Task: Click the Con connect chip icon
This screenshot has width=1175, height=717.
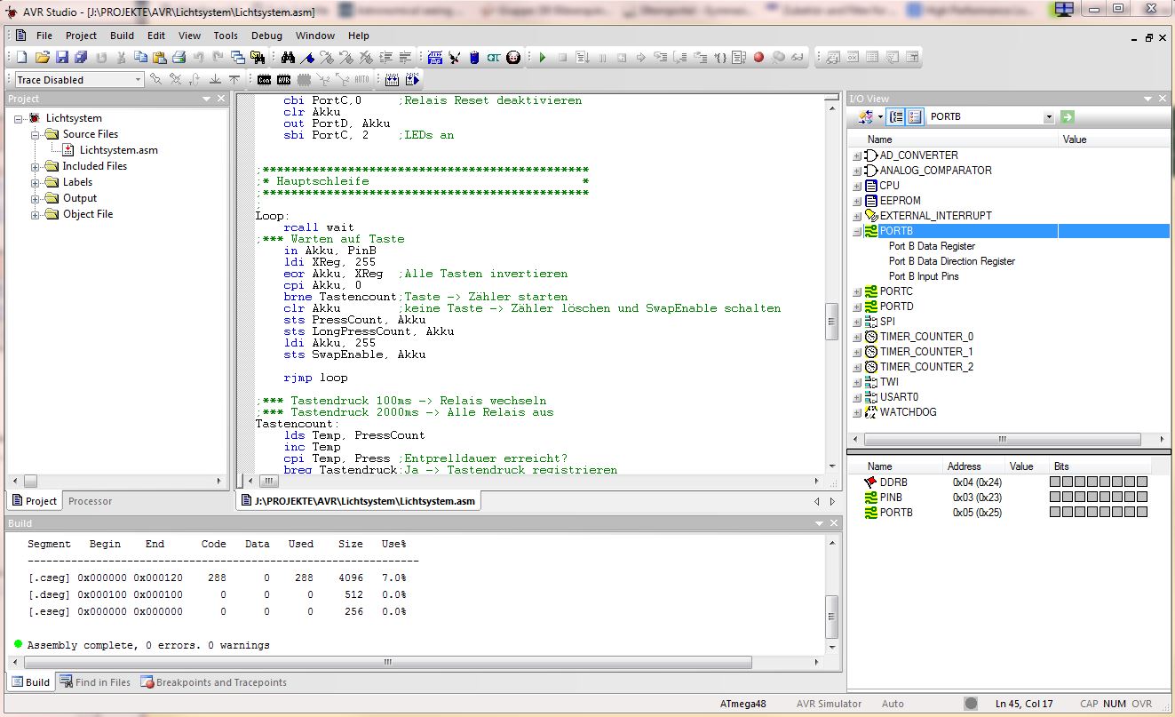Action: click(265, 79)
